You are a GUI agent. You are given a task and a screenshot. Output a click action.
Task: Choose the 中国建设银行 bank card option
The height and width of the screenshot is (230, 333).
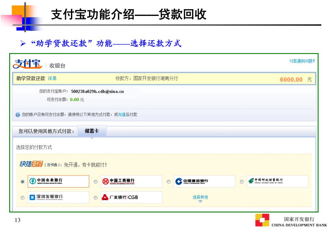(x=204, y=181)
